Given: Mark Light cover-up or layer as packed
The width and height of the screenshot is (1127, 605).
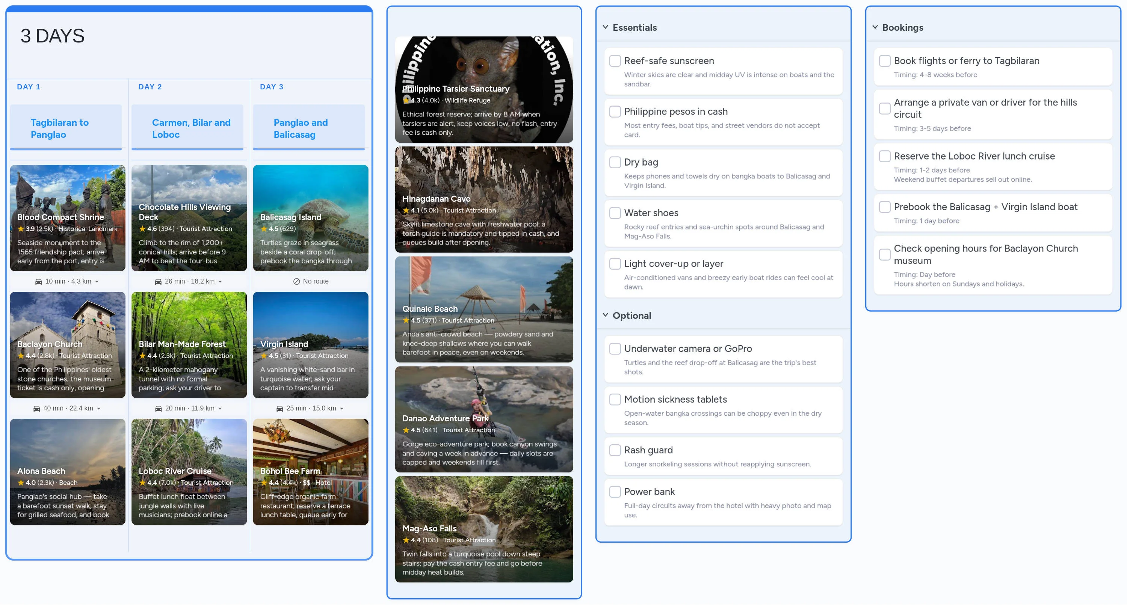Looking at the screenshot, I should coord(615,264).
